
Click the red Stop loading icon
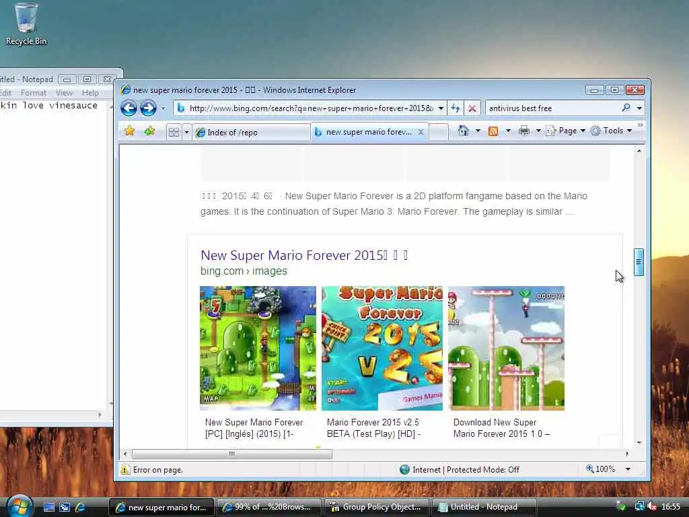pos(472,108)
